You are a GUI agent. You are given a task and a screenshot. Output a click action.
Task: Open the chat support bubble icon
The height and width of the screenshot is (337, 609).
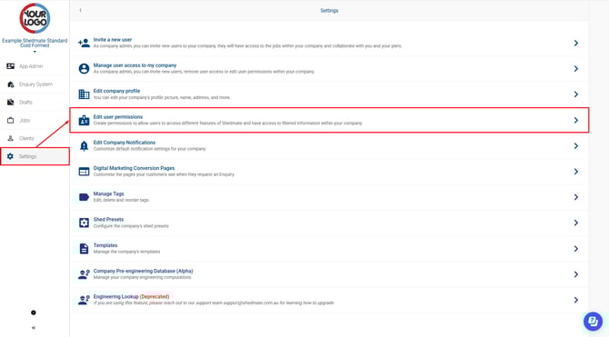(593, 321)
